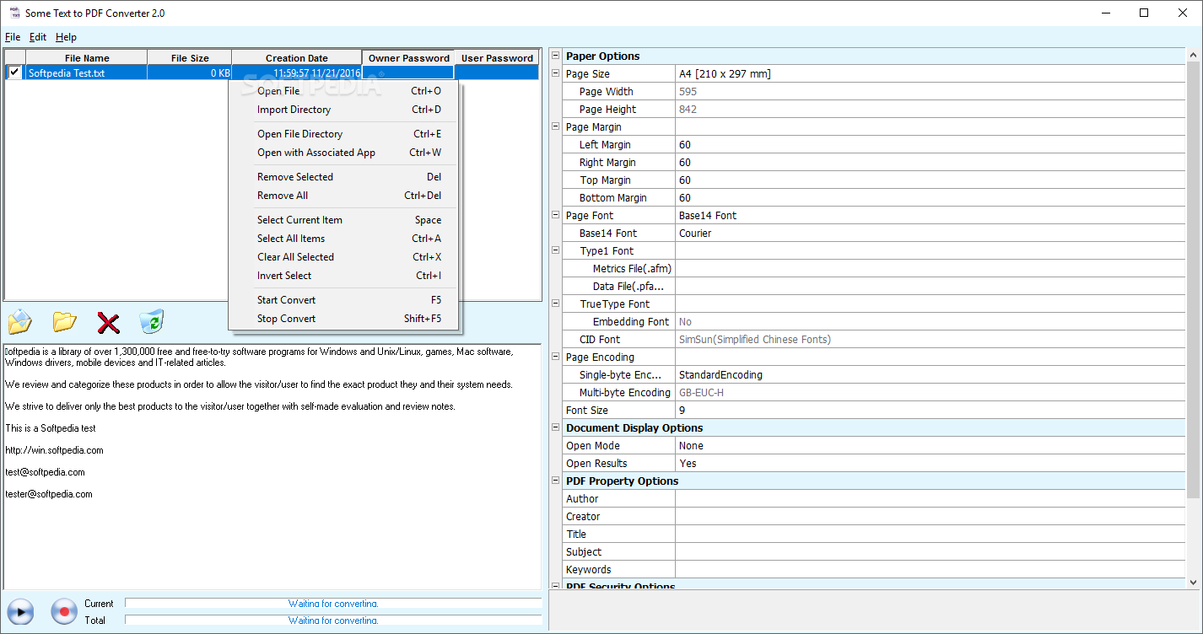Uncheck the Softpedia Test.txt checkbox
This screenshot has width=1203, height=634.
14,73
